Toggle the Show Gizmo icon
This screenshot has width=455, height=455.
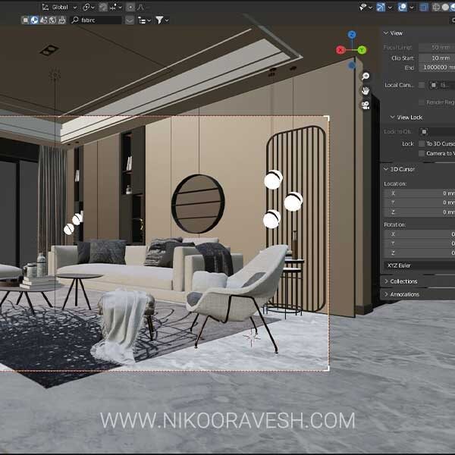381,8
